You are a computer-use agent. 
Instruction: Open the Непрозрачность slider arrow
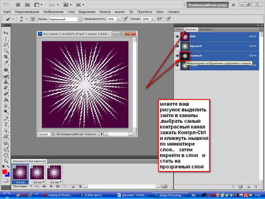[x=119, y=19]
